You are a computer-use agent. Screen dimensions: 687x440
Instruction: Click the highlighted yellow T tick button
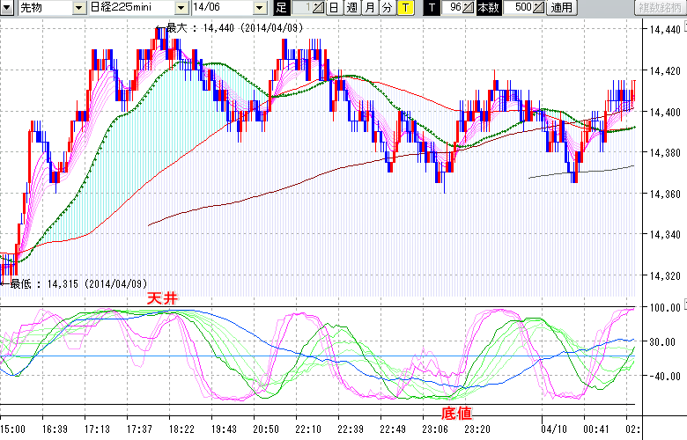[404, 8]
